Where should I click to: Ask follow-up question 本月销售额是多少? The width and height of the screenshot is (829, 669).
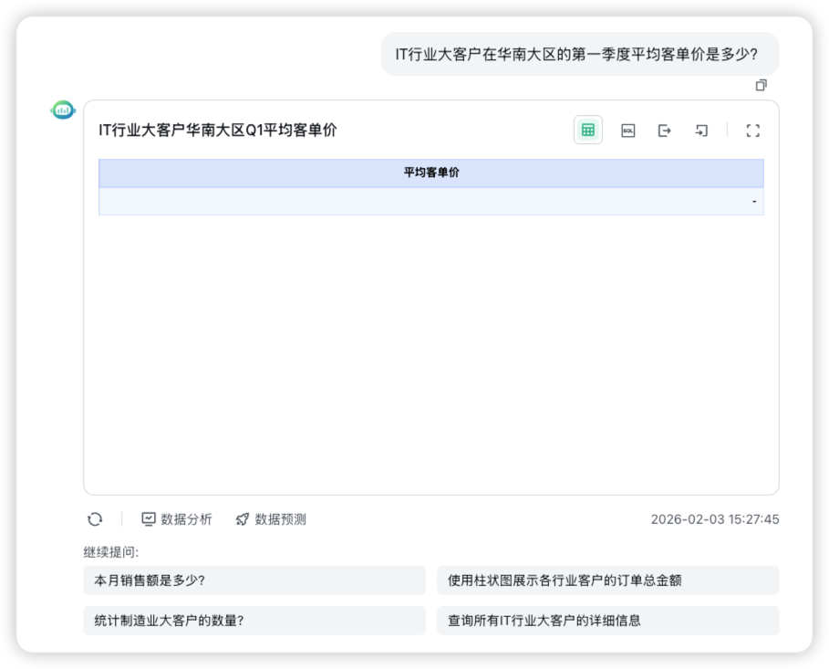click(255, 580)
